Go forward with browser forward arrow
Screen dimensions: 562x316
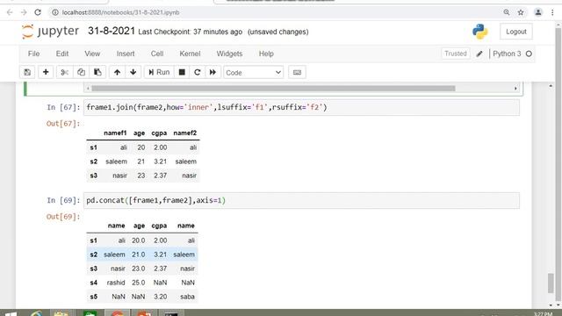(24, 12)
